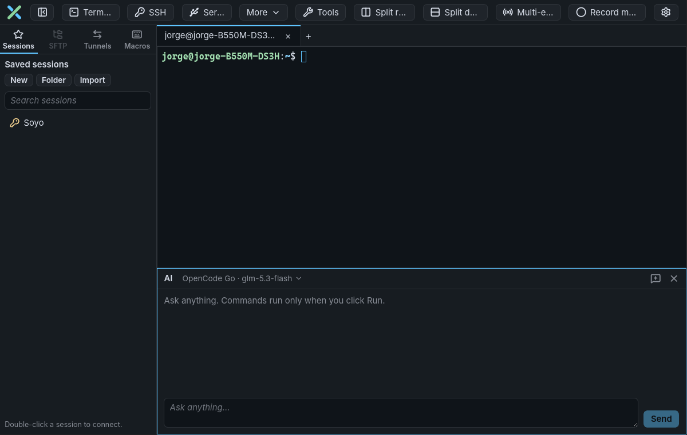Click the Saved sessions heading
687x435 pixels.
click(37, 65)
